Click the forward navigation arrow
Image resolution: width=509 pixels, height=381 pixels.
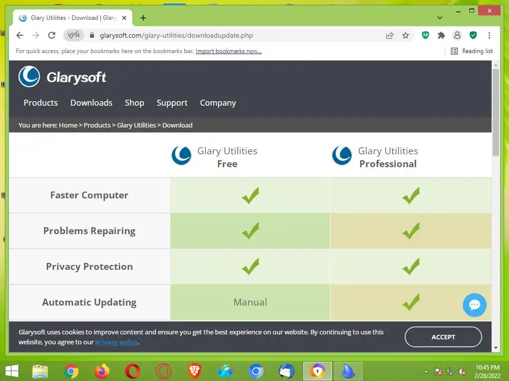tap(36, 35)
